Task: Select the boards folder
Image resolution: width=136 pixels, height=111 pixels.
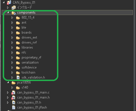Action: point(27,32)
